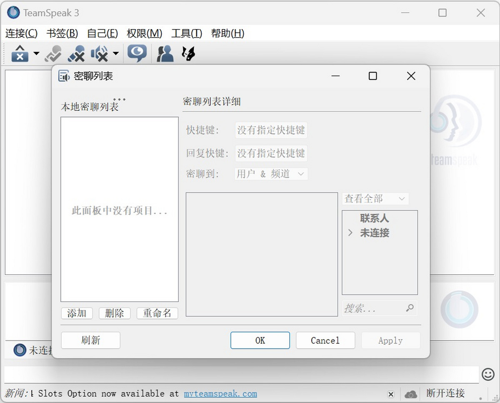The width and height of the screenshot is (500, 403).
Task: Click the 重命名 button
Action: 157,313
